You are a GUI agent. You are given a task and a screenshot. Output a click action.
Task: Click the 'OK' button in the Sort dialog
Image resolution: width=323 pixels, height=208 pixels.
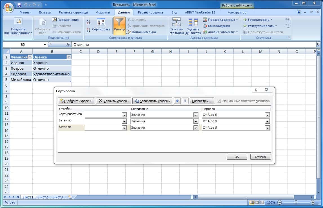tap(237, 157)
